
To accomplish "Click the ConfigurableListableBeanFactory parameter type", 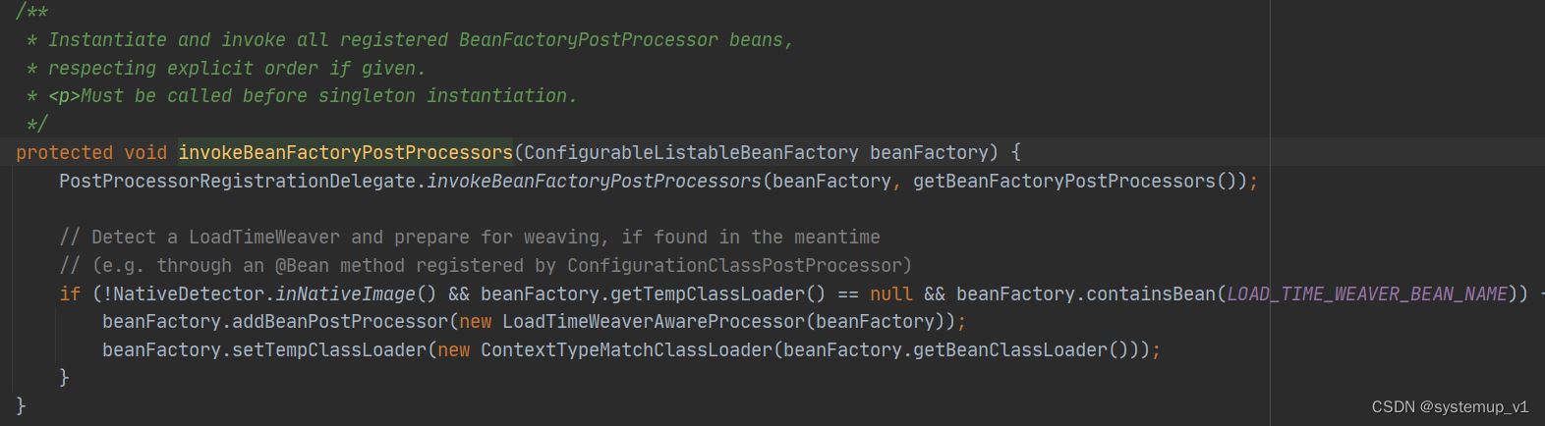I will click(x=691, y=152).
